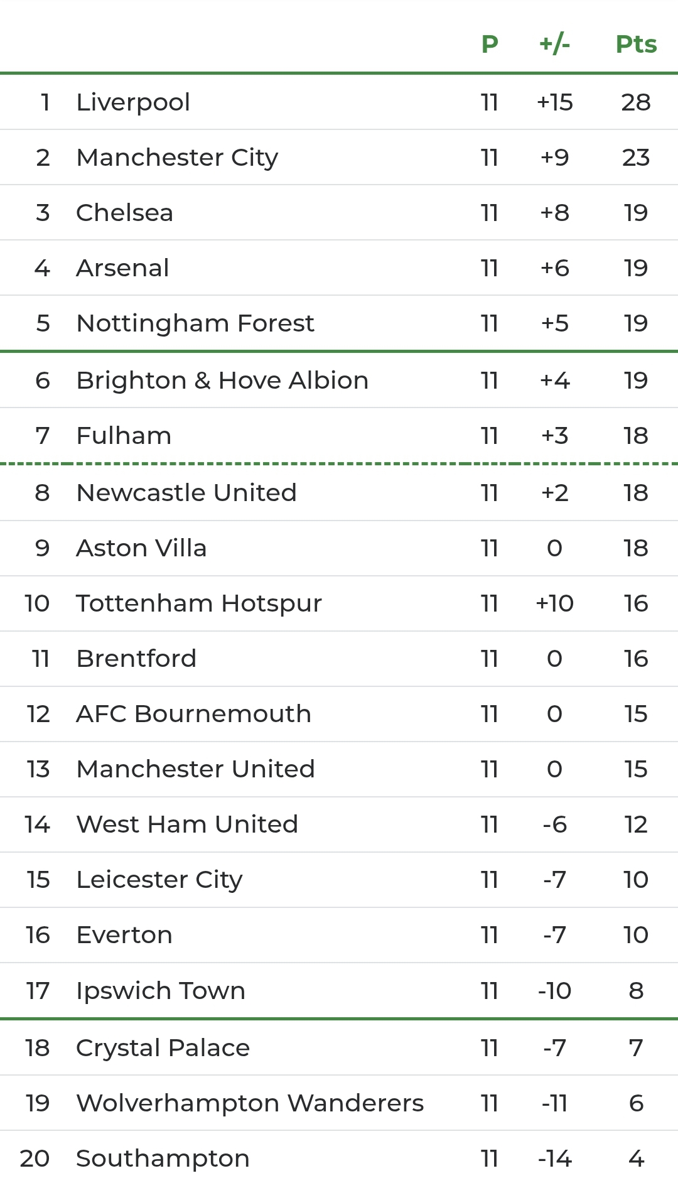Open the Liverpool team row

click(x=339, y=102)
